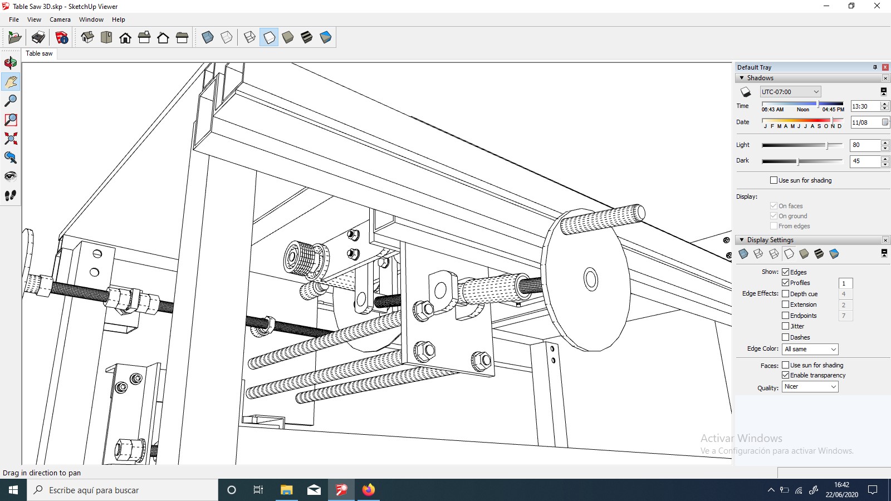Select the Table saw scene tab
The height and width of the screenshot is (501, 891).
[39, 53]
